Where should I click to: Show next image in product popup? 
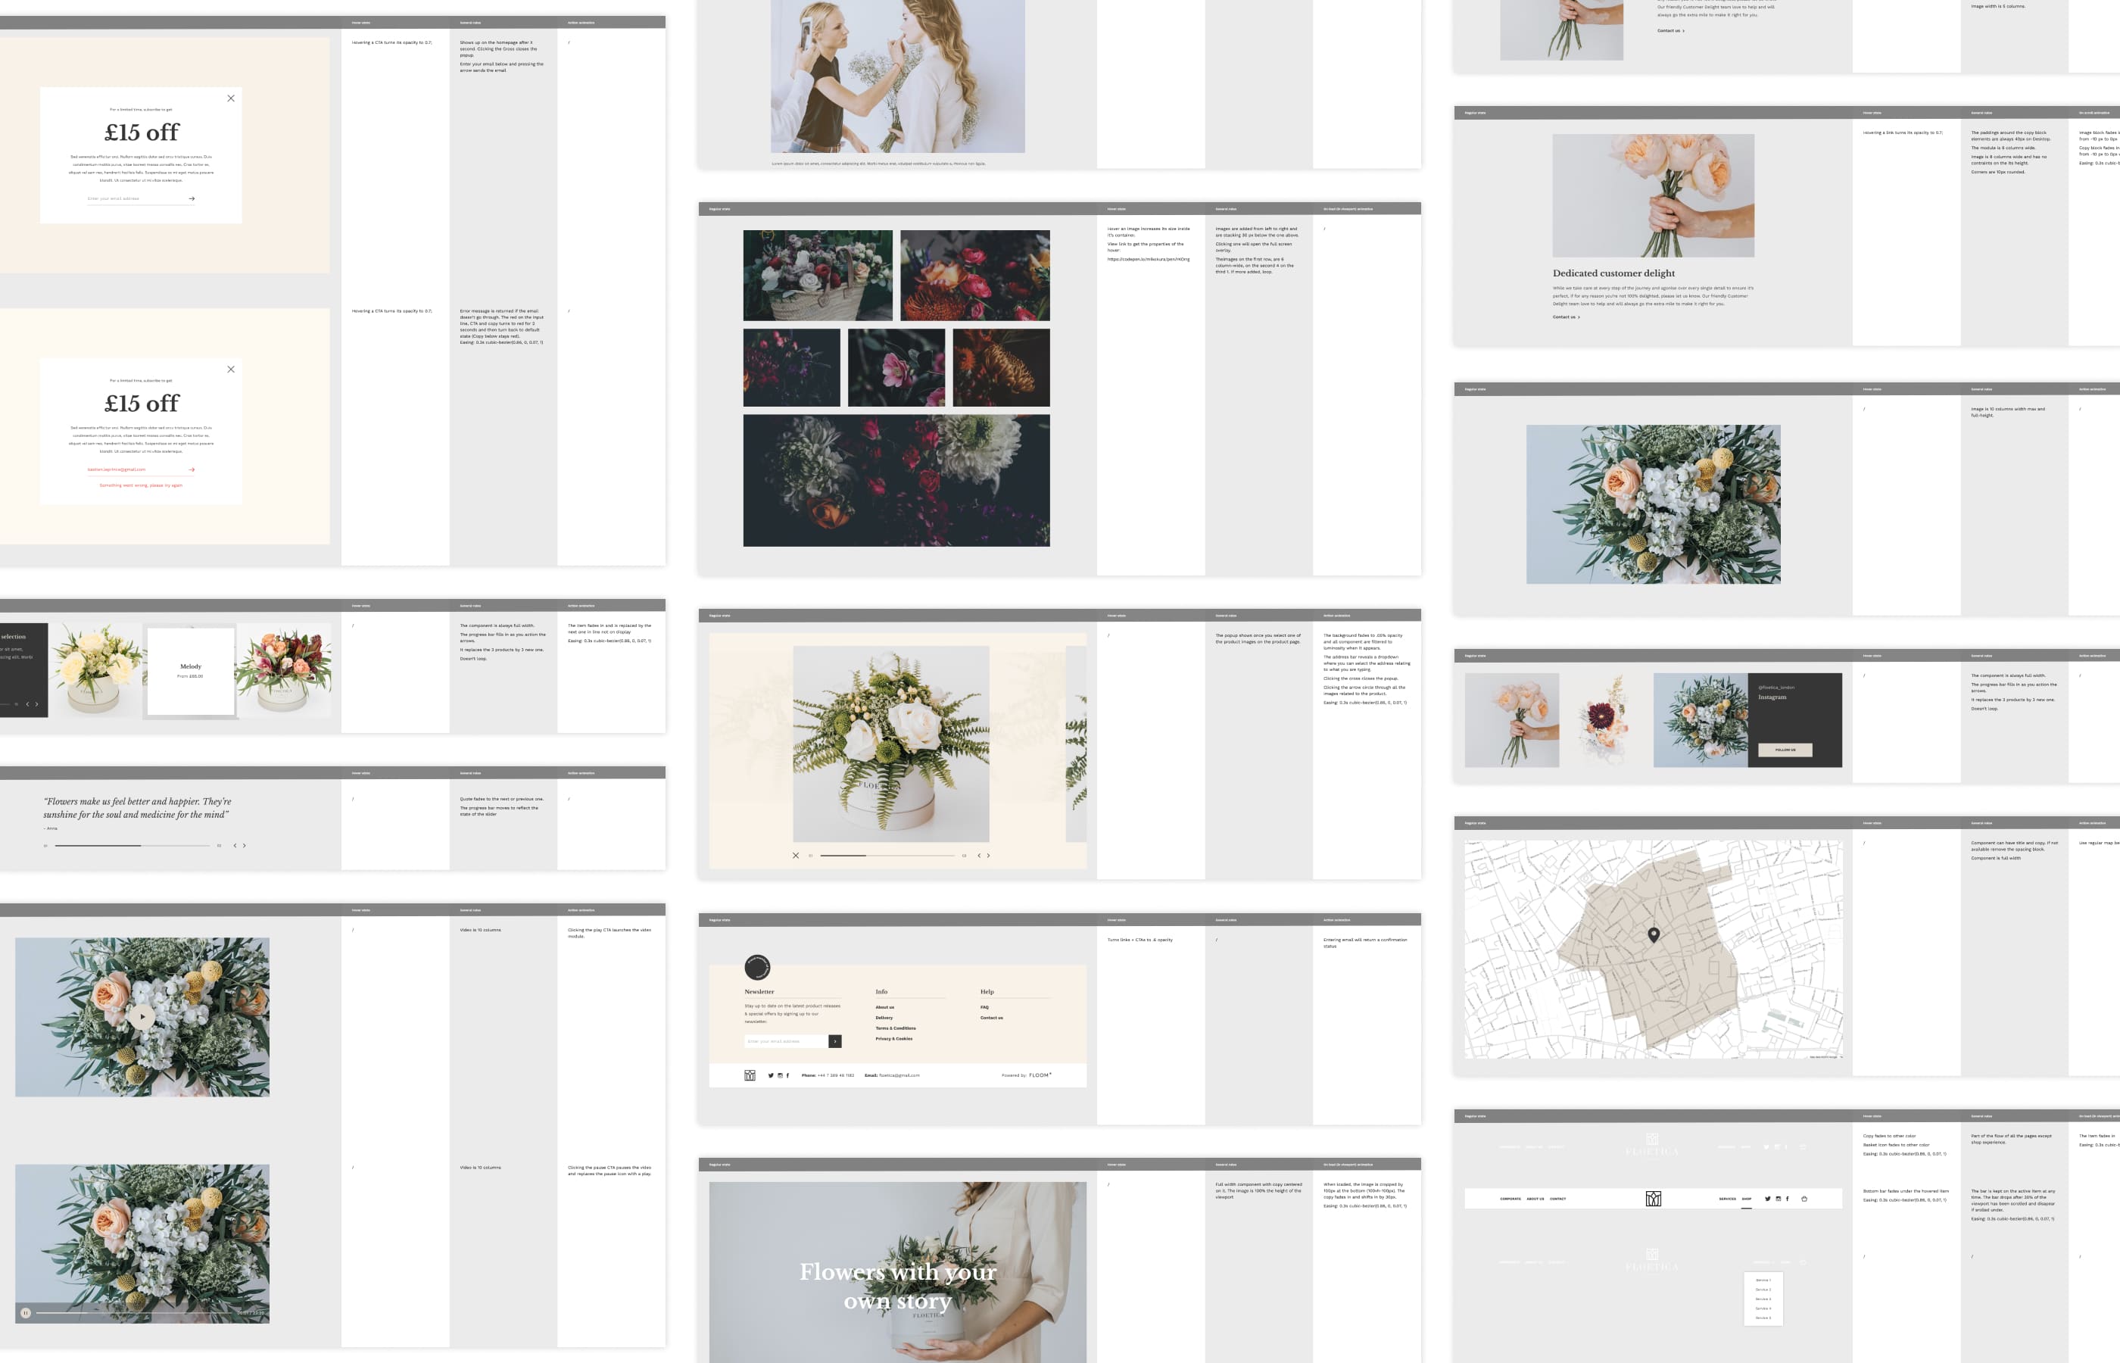(988, 855)
